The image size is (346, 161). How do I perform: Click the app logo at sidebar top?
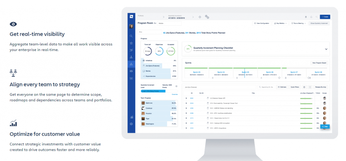(x=131, y=17)
